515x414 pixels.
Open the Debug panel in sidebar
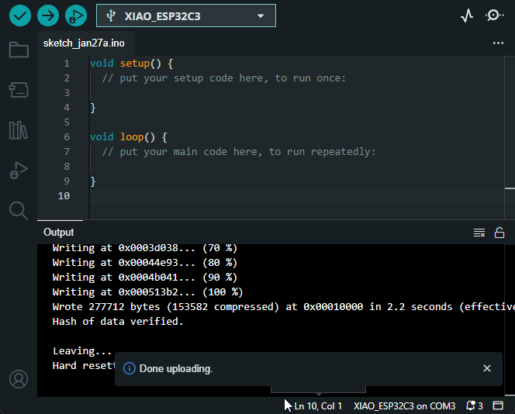click(19, 171)
